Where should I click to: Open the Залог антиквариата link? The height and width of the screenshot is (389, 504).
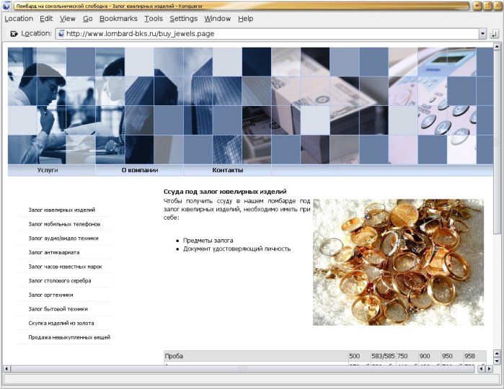[x=54, y=252]
